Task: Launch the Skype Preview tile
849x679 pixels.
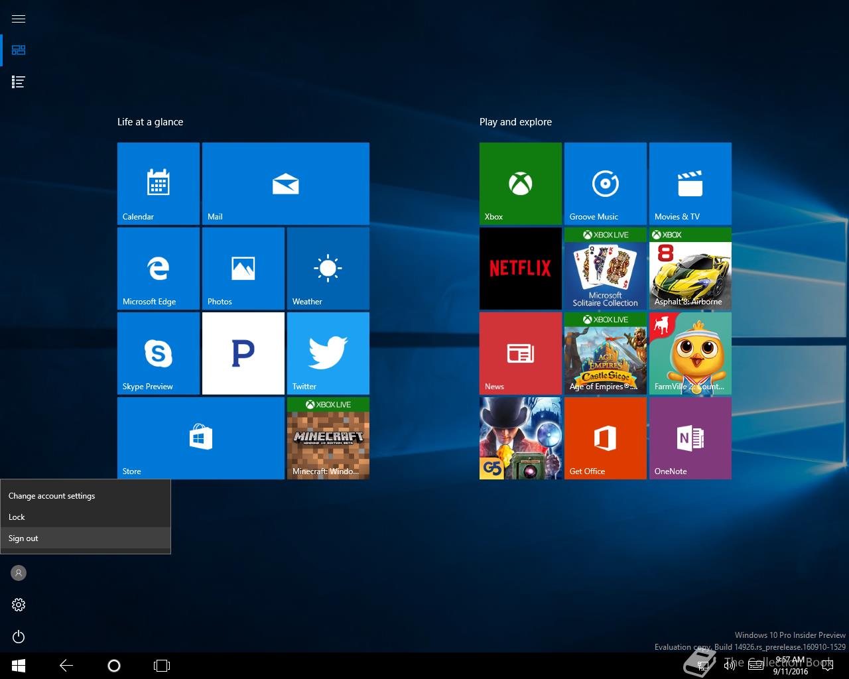Action: point(159,353)
